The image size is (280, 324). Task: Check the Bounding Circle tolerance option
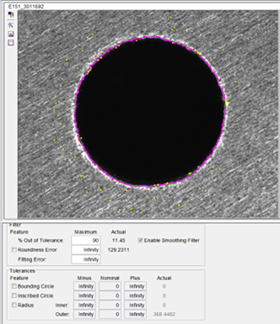[14, 286]
